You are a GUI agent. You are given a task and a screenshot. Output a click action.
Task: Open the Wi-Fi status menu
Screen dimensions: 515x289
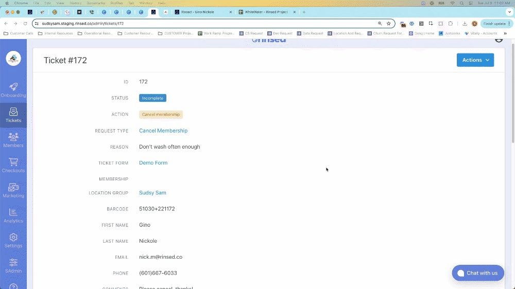pyautogui.click(x=452, y=3)
